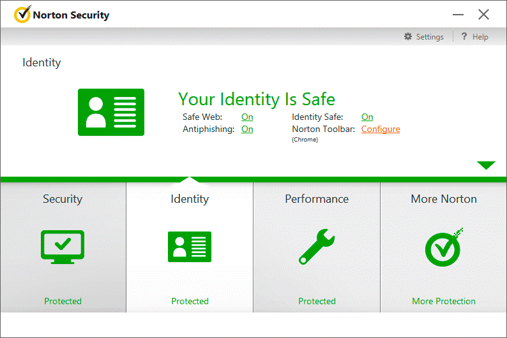Click the large identity card icon
Screen dimensions: 507x338
[x=111, y=112]
